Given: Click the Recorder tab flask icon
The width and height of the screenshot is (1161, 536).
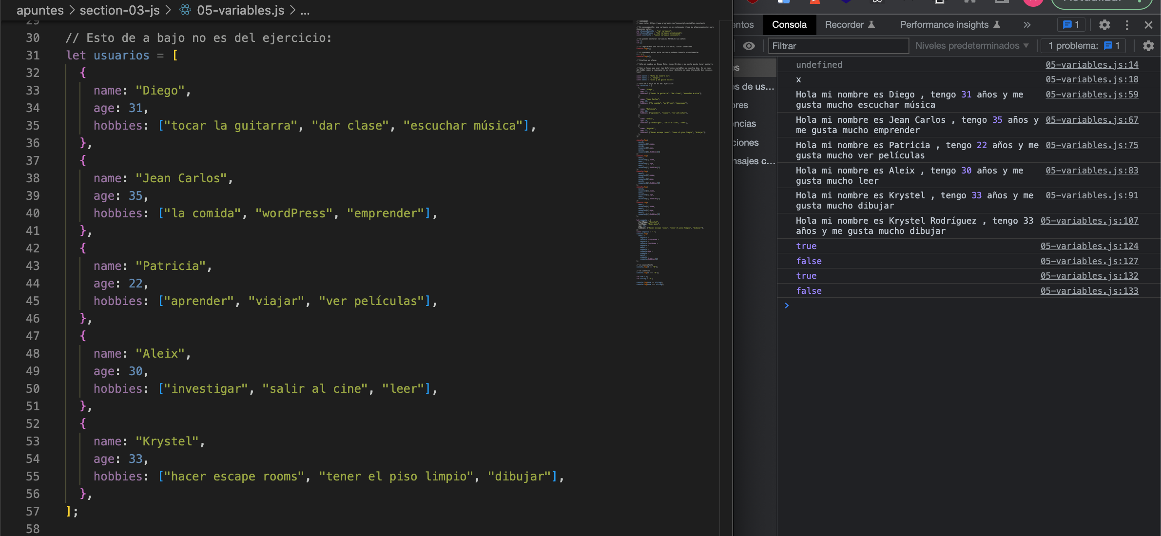Looking at the screenshot, I should tap(871, 25).
